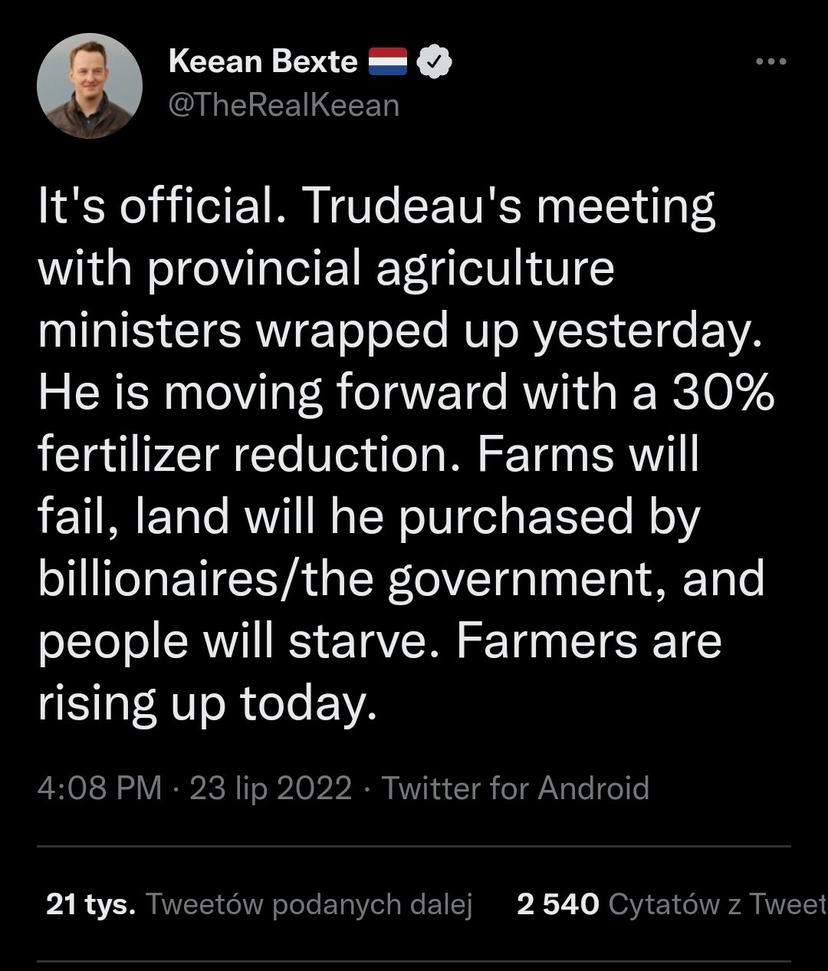Click Keean Bexte's profile avatar photo
Screen dimensions: 828x971
pyautogui.click(x=90, y=86)
